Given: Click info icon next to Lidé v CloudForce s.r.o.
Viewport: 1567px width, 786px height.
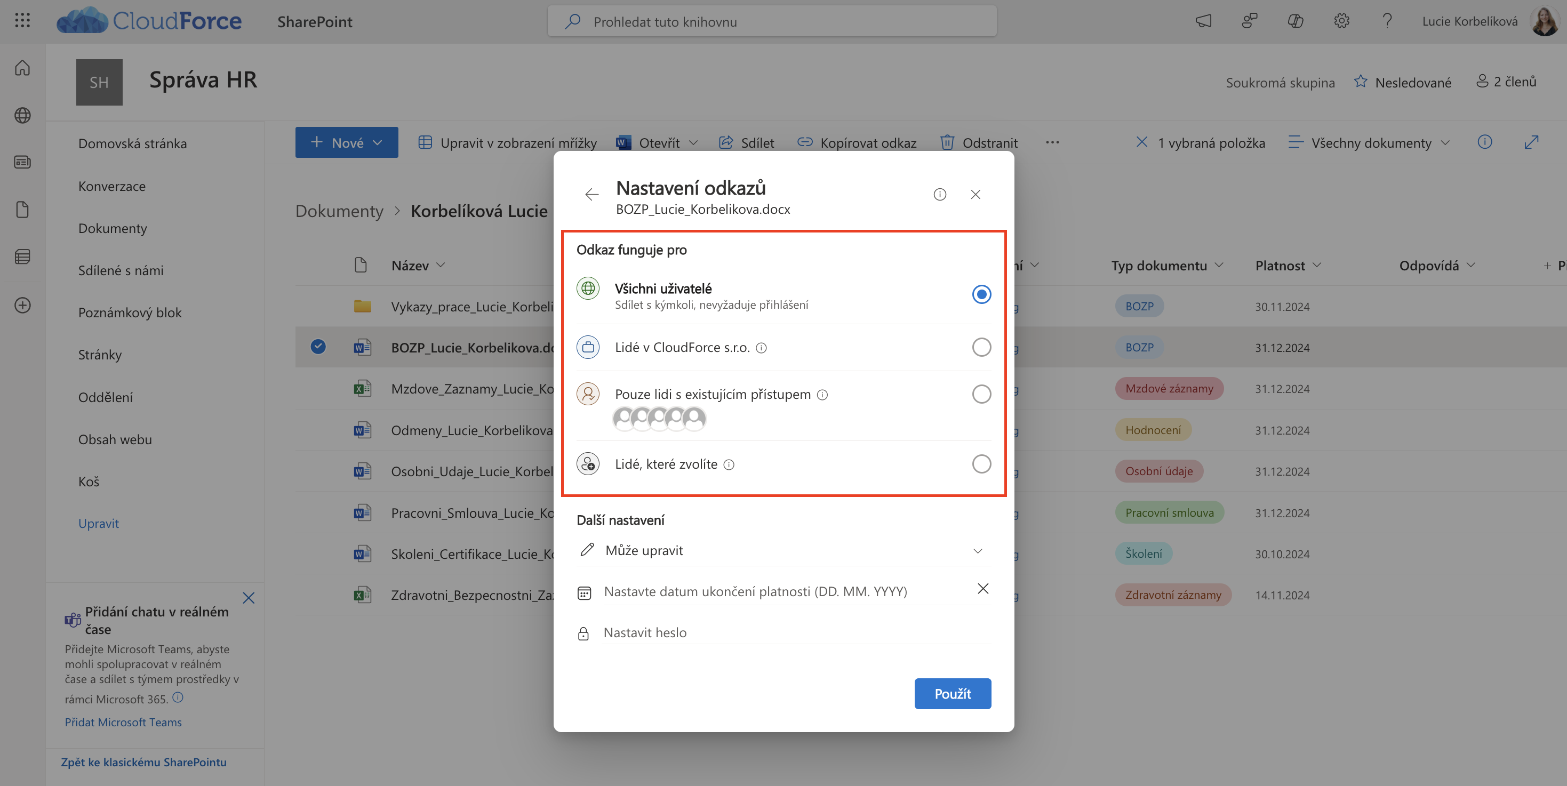Looking at the screenshot, I should point(761,348).
